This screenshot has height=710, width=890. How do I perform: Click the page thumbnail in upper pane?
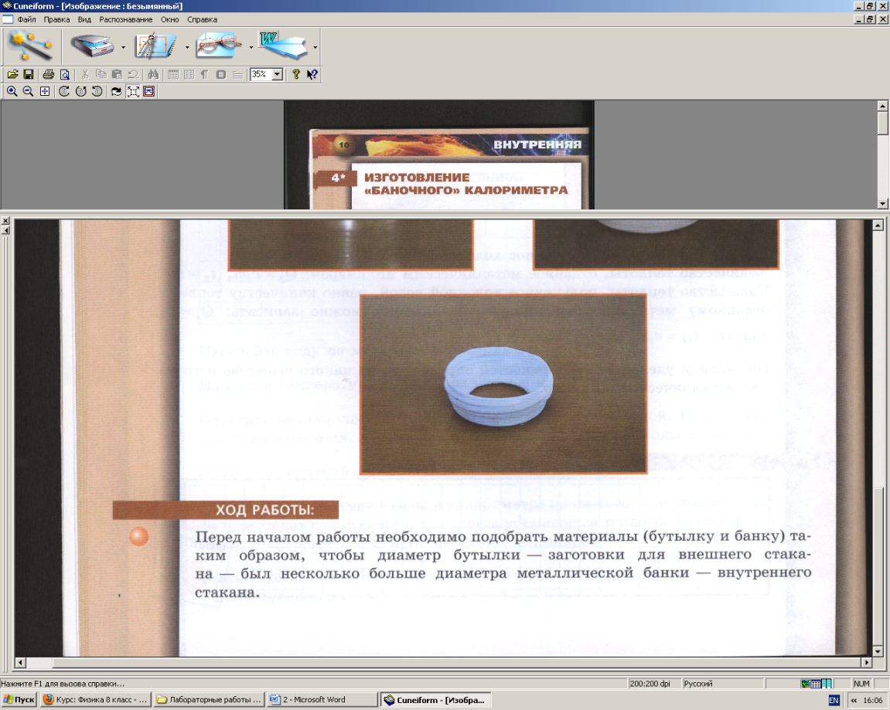439,155
